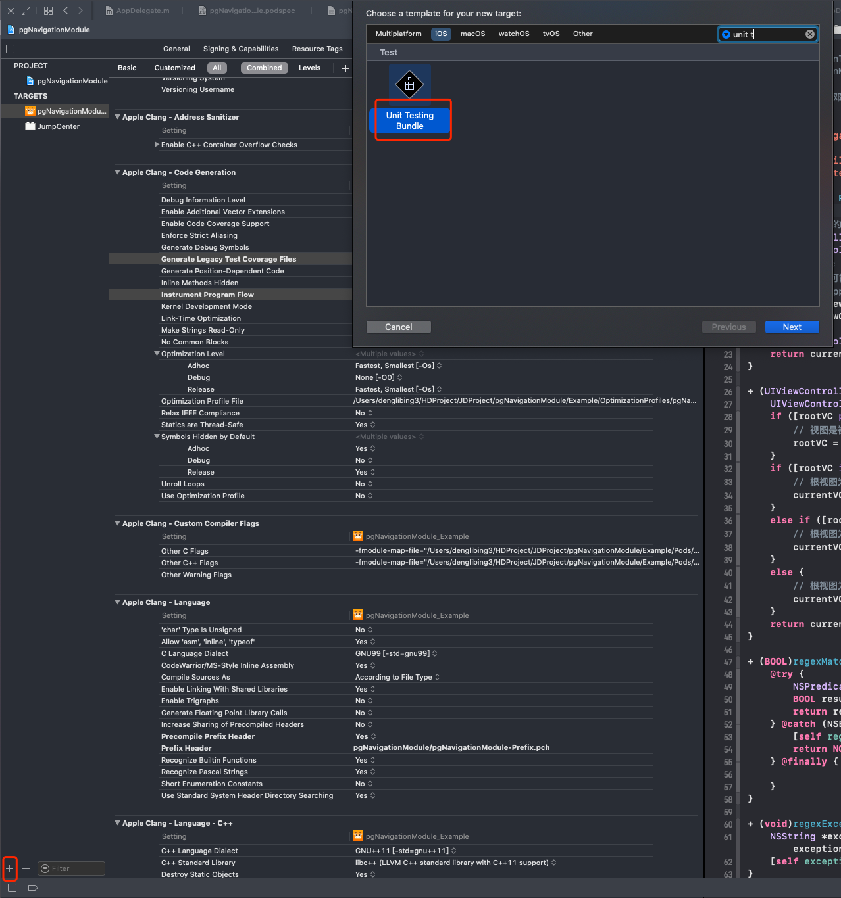
Task: Click the Next button
Action: pyautogui.click(x=792, y=327)
